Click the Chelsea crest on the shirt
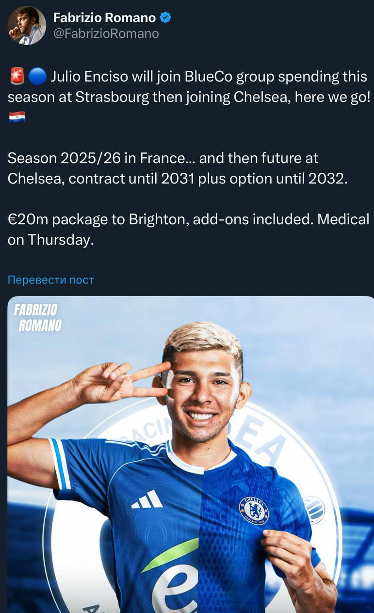 pos(254,510)
